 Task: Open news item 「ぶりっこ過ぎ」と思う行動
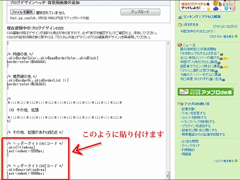pyautogui.click(x=197, y=71)
